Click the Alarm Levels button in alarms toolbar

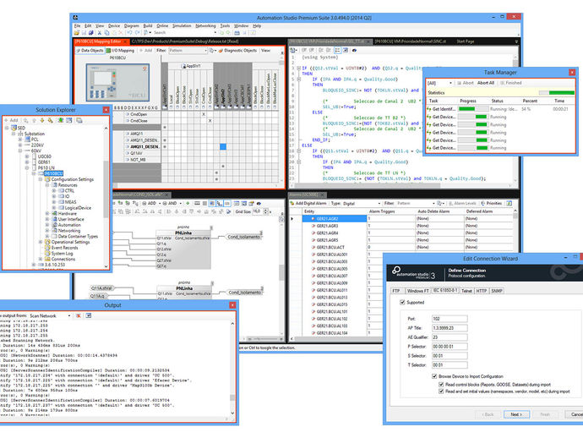pos(462,203)
